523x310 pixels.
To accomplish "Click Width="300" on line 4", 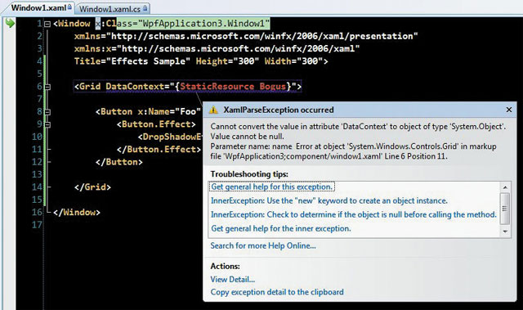I will 293,61.
